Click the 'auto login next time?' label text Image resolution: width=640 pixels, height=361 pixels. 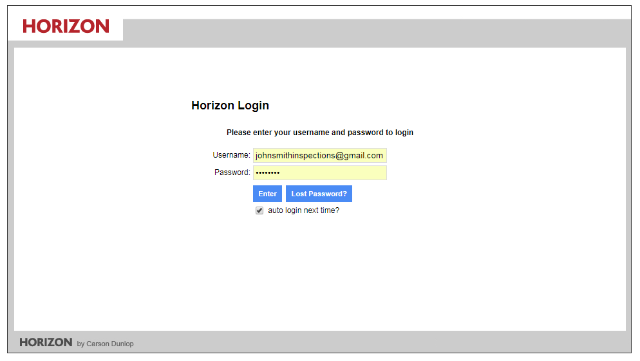click(x=303, y=210)
